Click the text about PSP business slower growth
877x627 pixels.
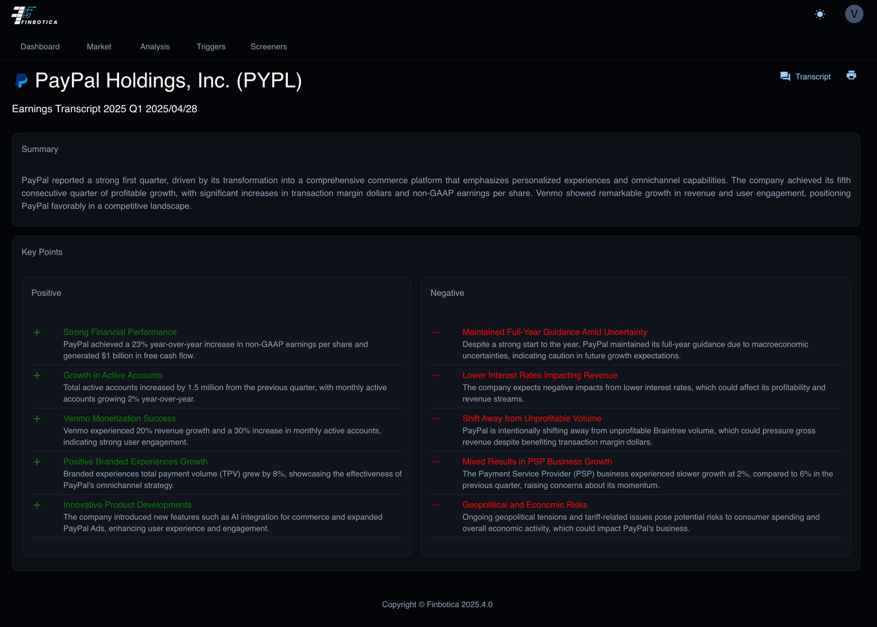point(648,479)
